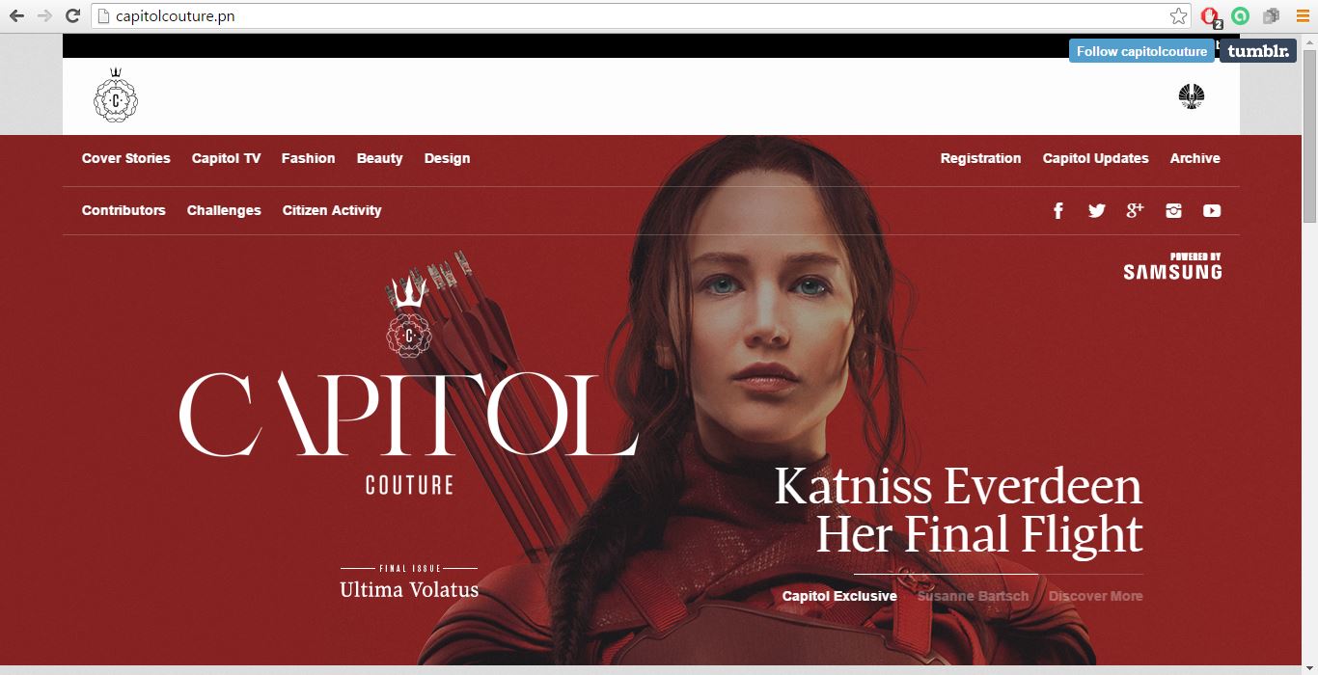Click the Capitol Couture crest logo in header
The image size is (1318, 675).
(116, 95)
